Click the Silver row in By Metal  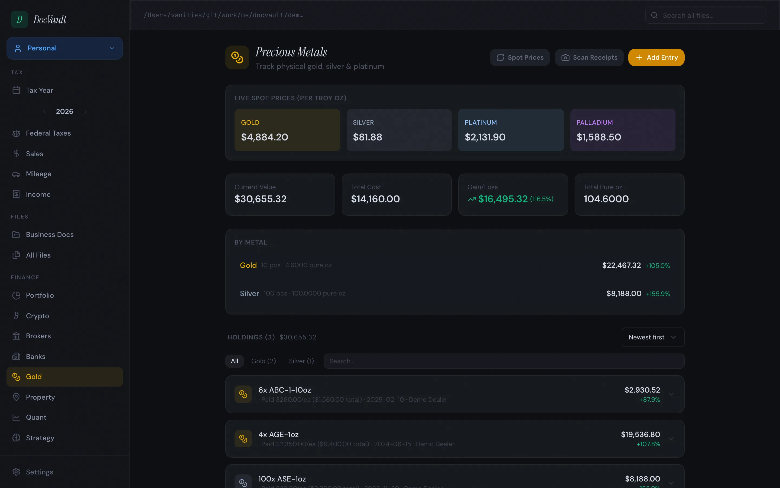455,293
